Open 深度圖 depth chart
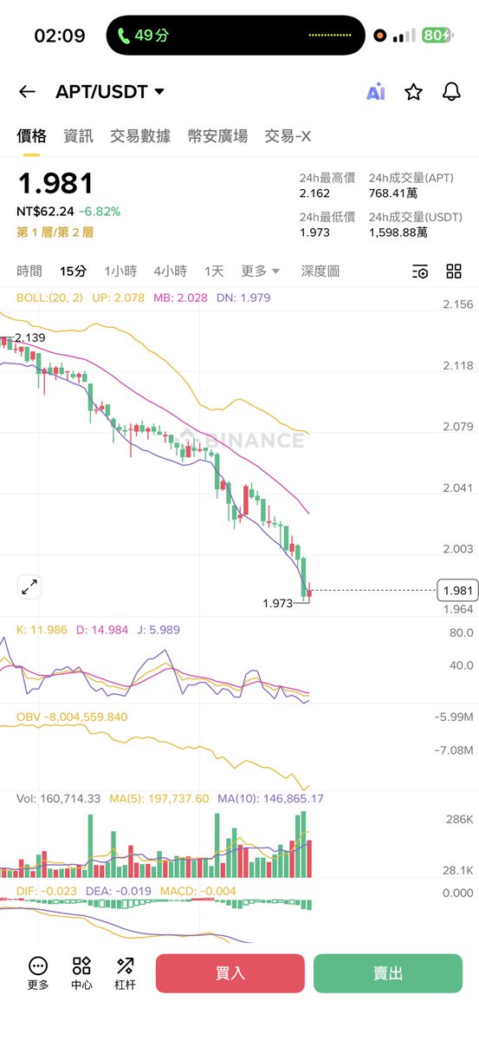Image resolution: width=479 pixels, height=1041 pixels. 320,272
